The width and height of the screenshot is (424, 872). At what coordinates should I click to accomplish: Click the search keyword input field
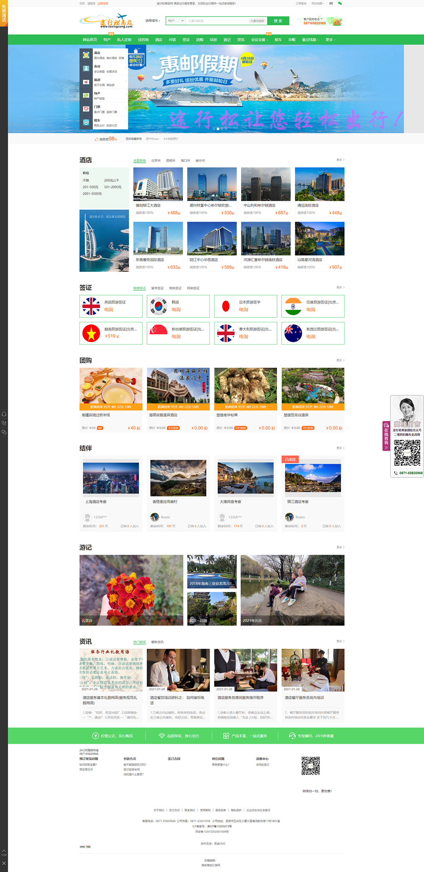[217, 21]
